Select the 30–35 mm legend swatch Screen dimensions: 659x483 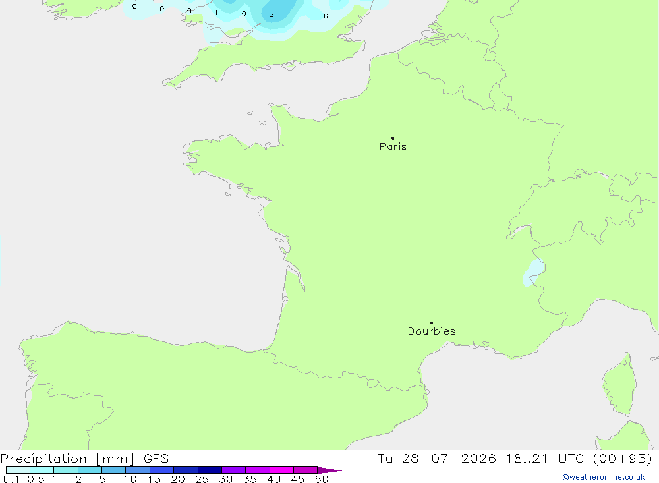pos(234,470)
